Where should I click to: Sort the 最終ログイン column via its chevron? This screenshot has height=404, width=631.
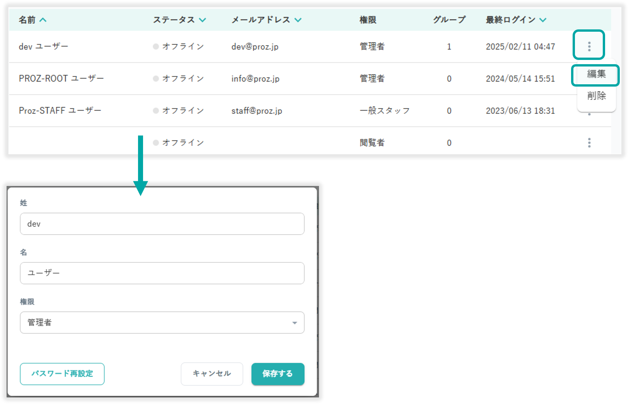543,20
